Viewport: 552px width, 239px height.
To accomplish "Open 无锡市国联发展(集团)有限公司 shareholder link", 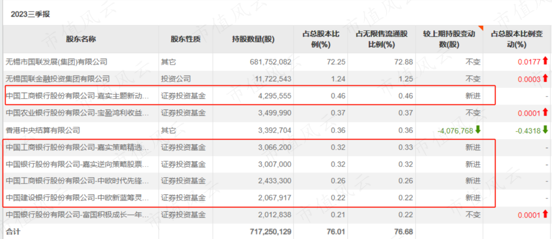I will click(x=56, y=62).
